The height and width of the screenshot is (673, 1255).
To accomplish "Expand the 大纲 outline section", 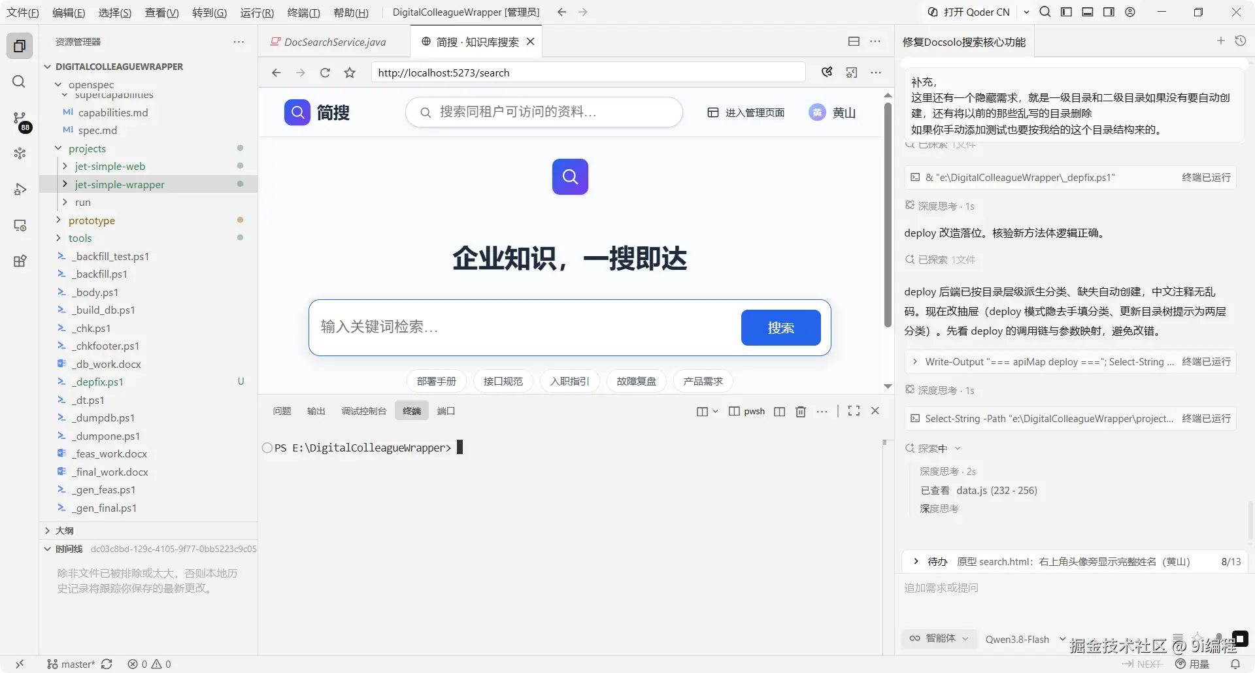I will tap(64, 531).
